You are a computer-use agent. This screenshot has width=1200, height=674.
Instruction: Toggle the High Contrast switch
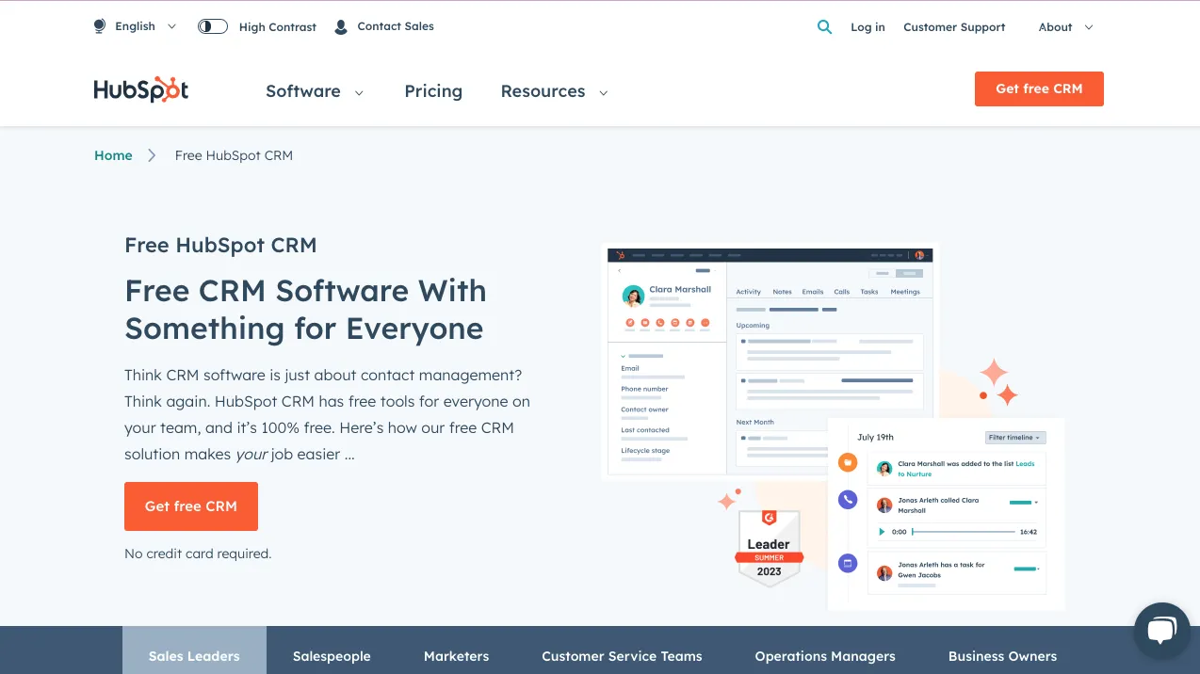tap(213, 26)
